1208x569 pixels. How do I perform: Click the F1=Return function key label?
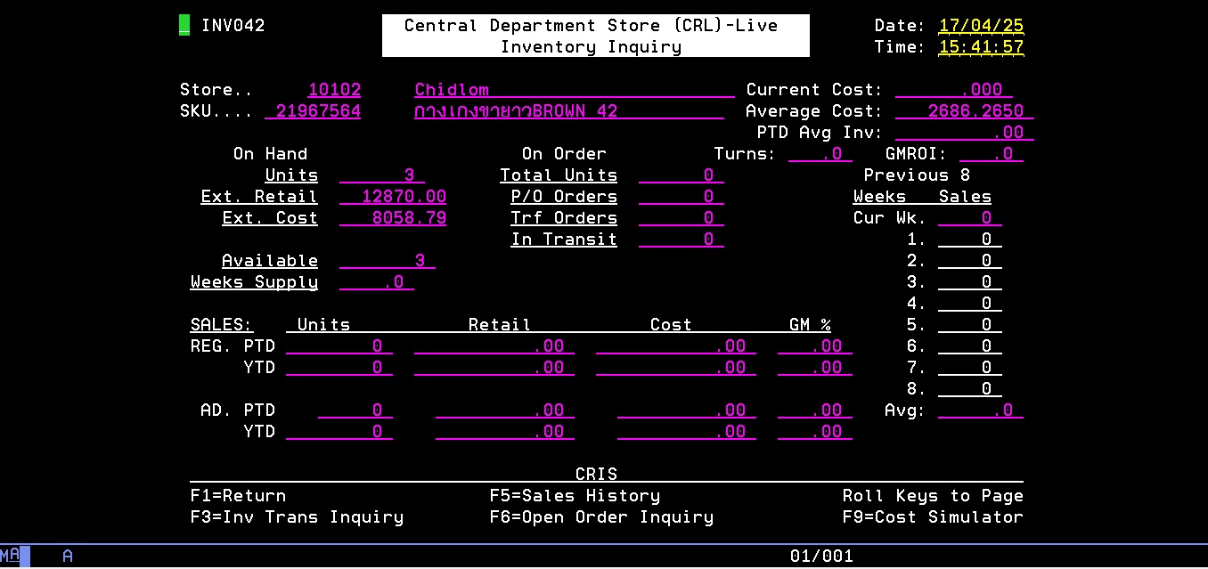[x=238, y=496]
